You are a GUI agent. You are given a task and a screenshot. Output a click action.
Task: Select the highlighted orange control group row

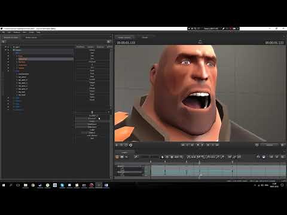click(x=45, y=59)
